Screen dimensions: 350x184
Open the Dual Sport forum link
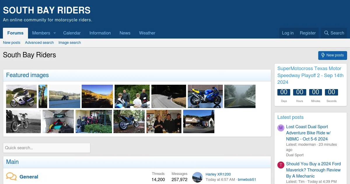(295, 155)
